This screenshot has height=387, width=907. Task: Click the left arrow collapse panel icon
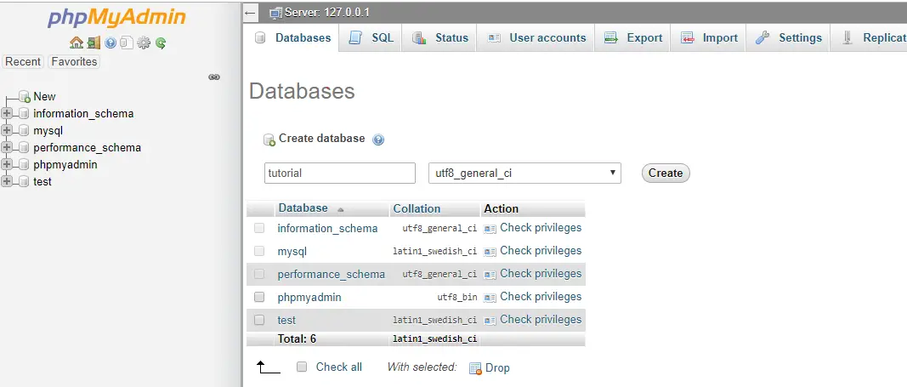click(250, 12)
